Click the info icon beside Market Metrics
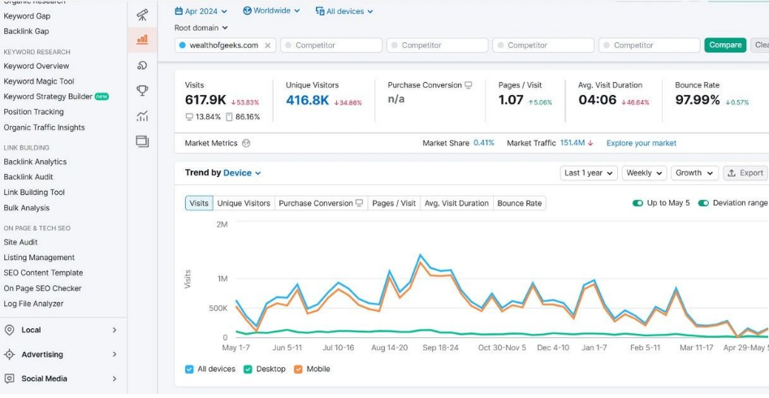Viewport: 769px width, 398px height. coord(246,143)
